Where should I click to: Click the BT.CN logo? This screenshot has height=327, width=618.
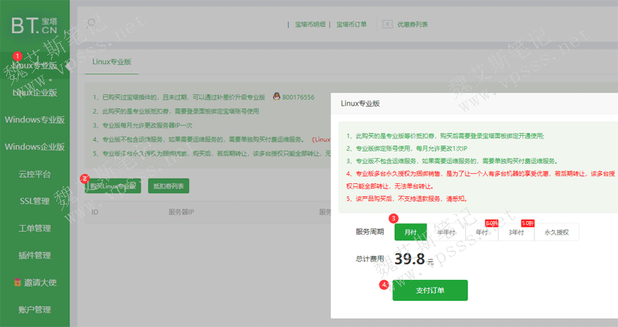(34, 24)
